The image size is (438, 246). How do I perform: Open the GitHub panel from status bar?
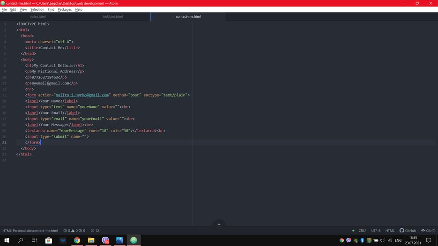pos(408,231)
